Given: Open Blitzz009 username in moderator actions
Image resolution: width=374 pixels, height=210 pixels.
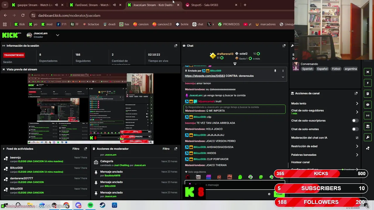Looking at the screenshot, I should coord(110,186).
